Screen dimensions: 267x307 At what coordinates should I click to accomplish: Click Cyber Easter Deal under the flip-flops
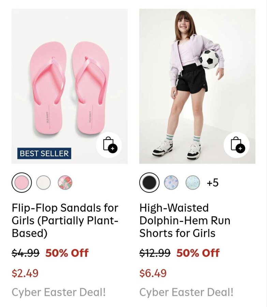pos(59,292)
